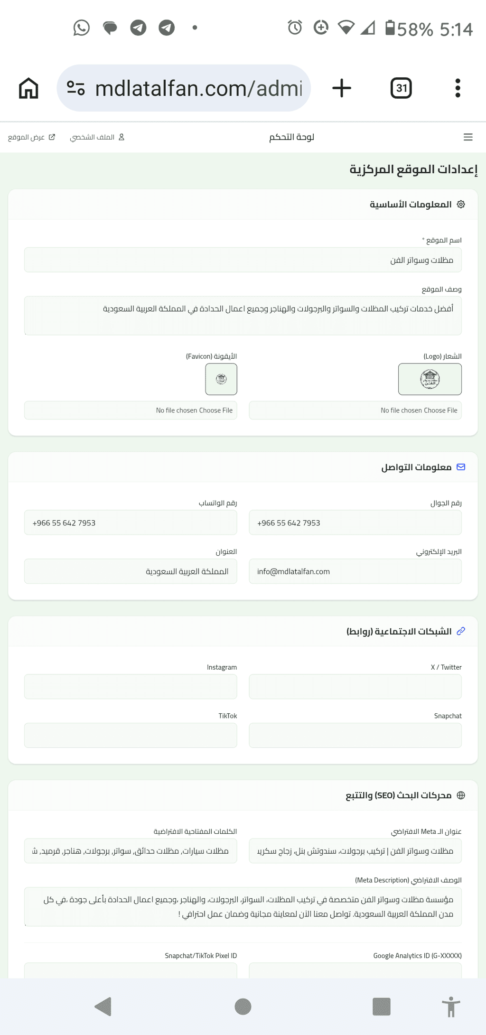Tap the browser home icon
This screenshot has width=486, height=1035.
[x=28, y=88]
